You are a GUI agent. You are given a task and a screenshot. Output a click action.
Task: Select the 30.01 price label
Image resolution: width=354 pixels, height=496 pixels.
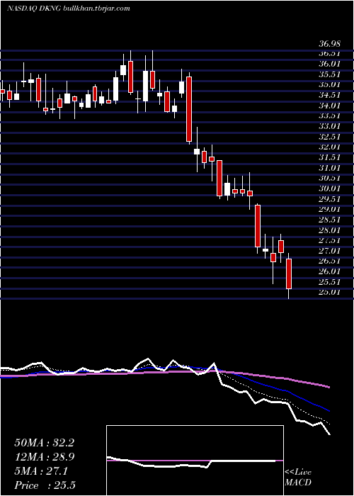[329, 188]
